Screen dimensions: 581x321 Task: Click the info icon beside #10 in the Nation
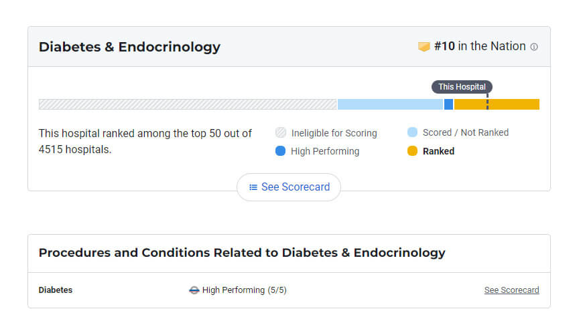coord(534,47)
